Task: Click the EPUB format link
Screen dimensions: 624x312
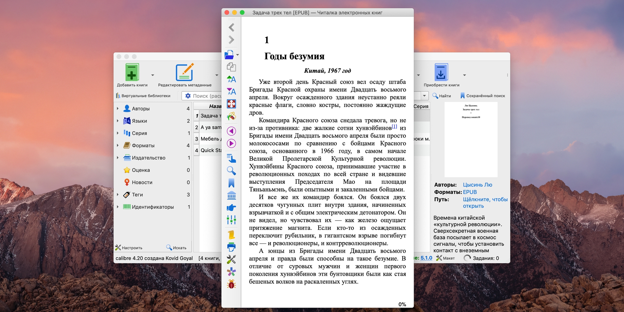Action: click(470, 192)
